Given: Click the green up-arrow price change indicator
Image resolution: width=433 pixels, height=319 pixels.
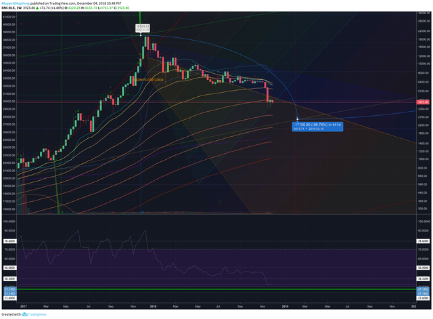Looking at the screenshot, I should pyautogui.click(x=37, y=7).
